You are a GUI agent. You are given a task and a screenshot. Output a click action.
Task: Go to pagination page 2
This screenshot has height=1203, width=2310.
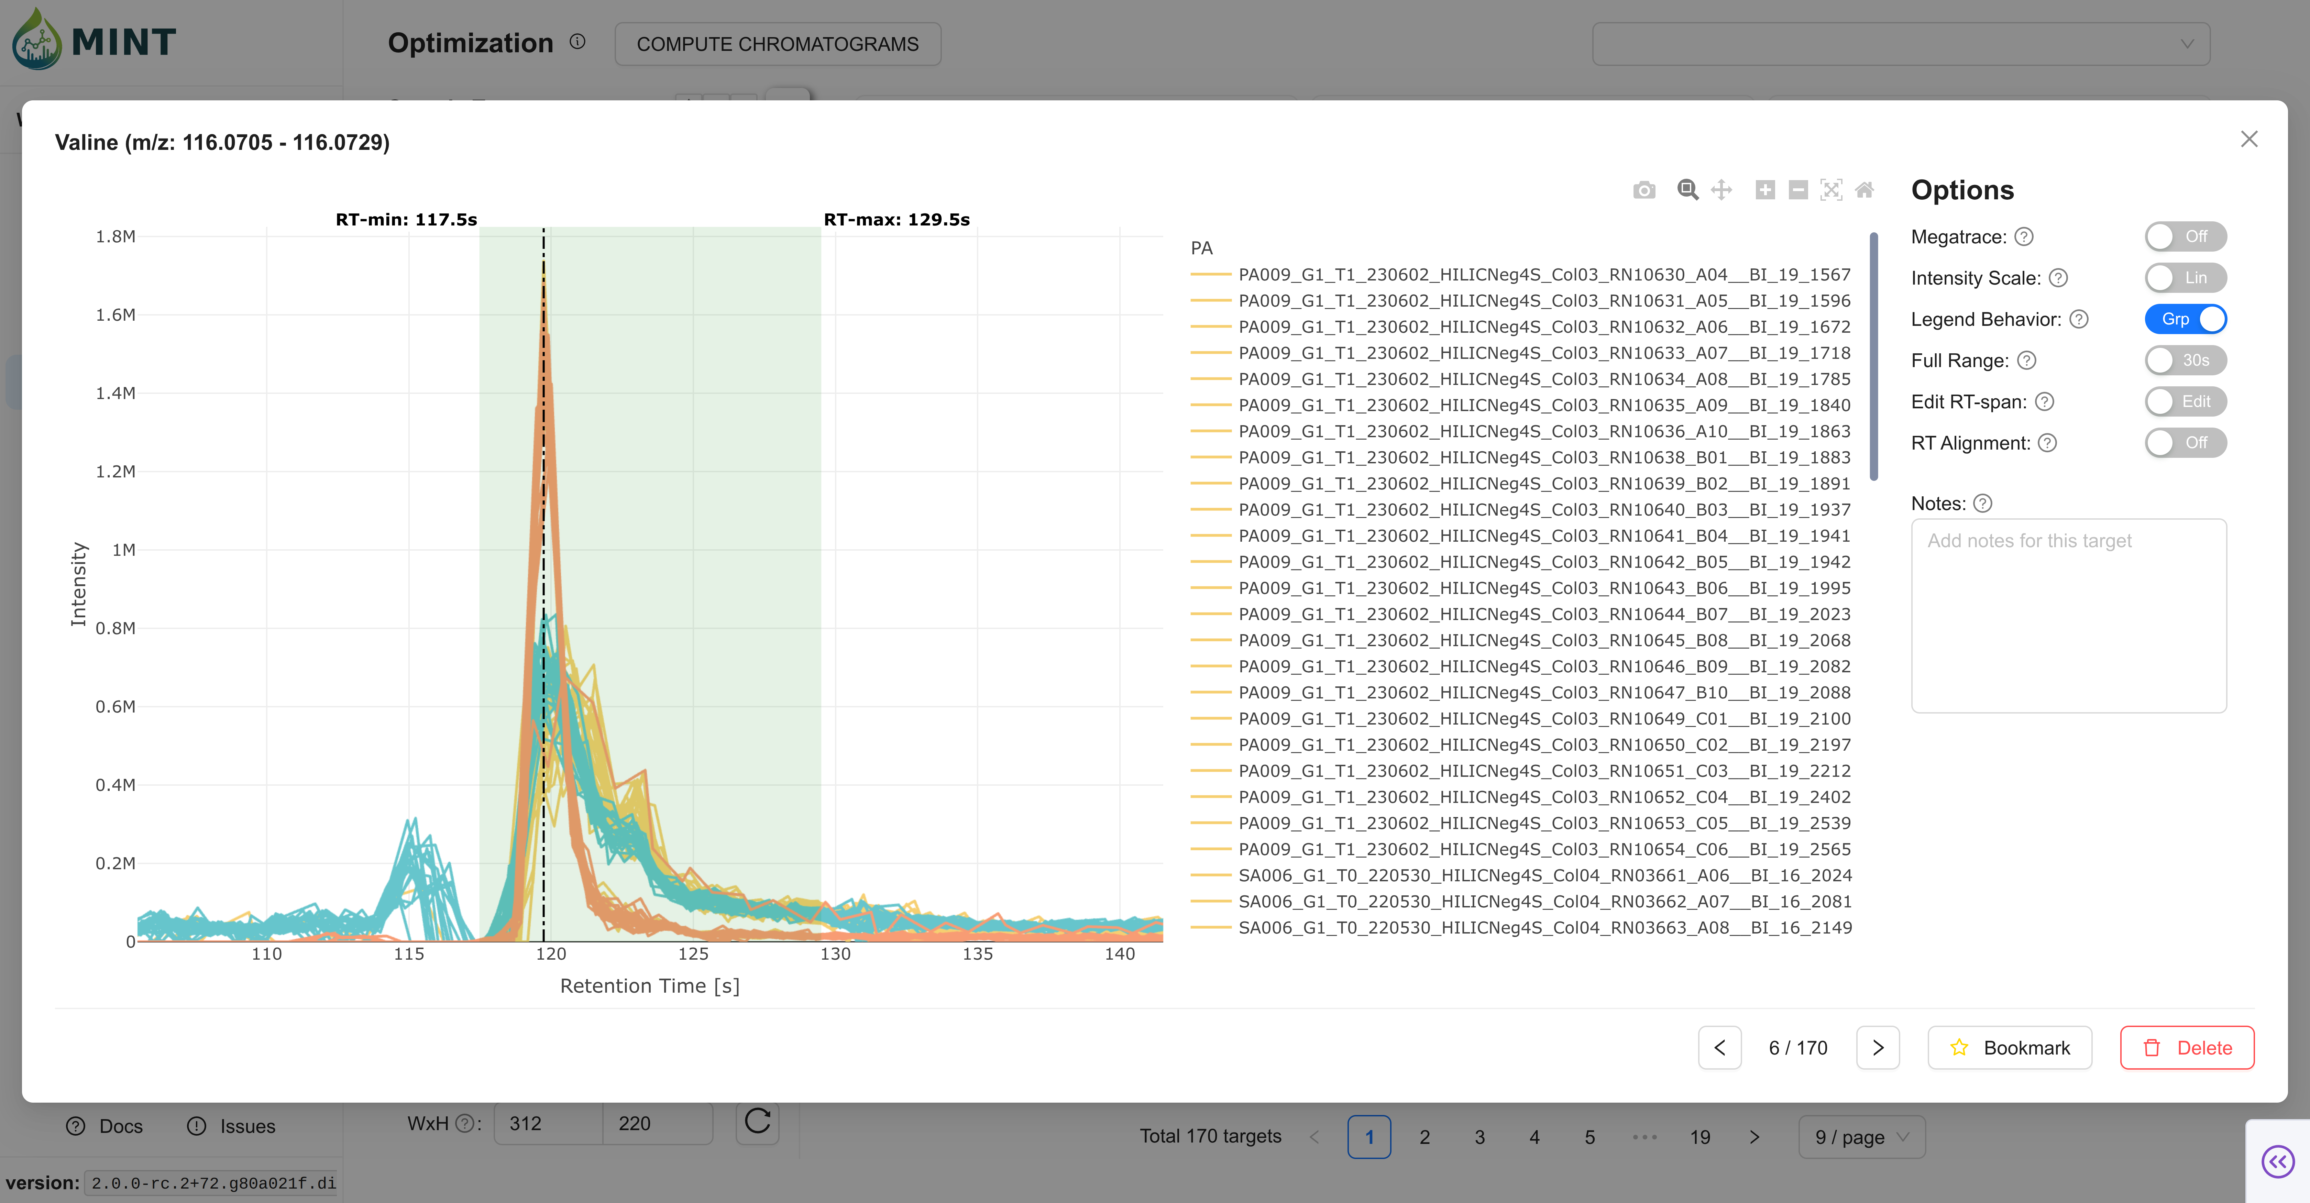pos(1424,1137)
